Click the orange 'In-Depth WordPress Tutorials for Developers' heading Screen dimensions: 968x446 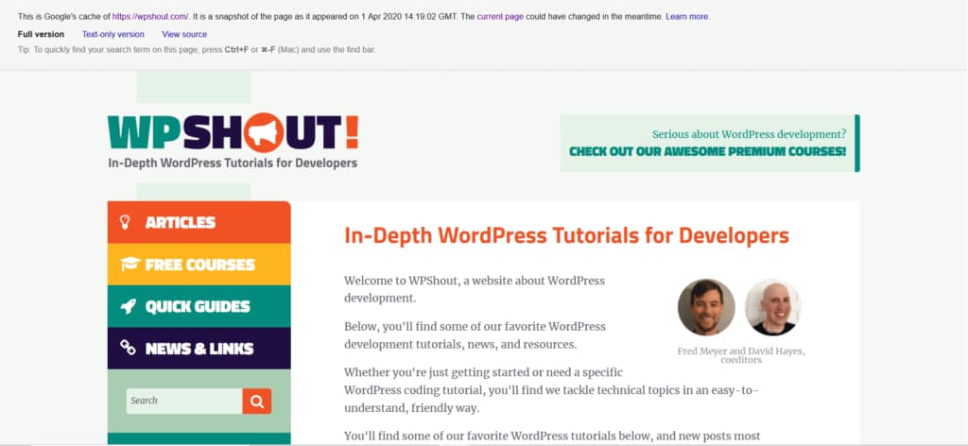tap(567, 235)
